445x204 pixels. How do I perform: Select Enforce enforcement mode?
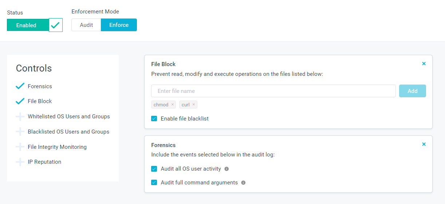point(119,25)
